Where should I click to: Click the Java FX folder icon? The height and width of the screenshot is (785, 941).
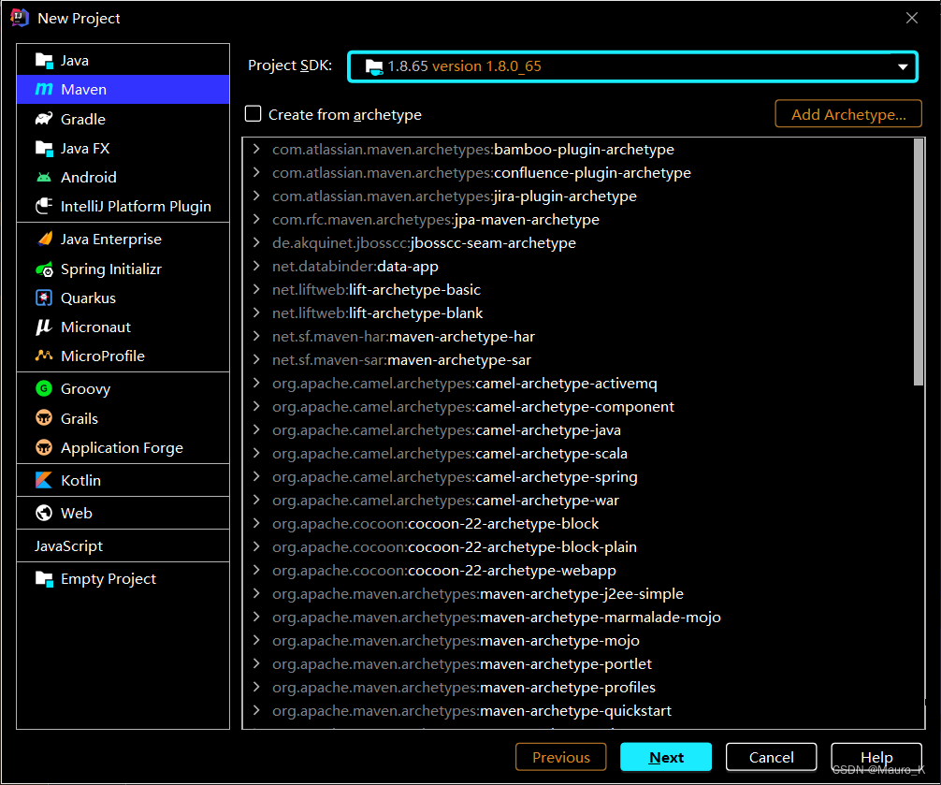click(x=44, y=148)
